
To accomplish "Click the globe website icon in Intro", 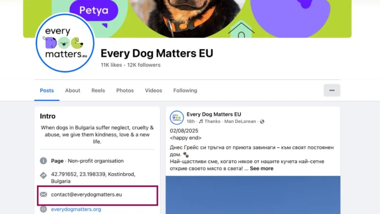I will coord(43,209).
